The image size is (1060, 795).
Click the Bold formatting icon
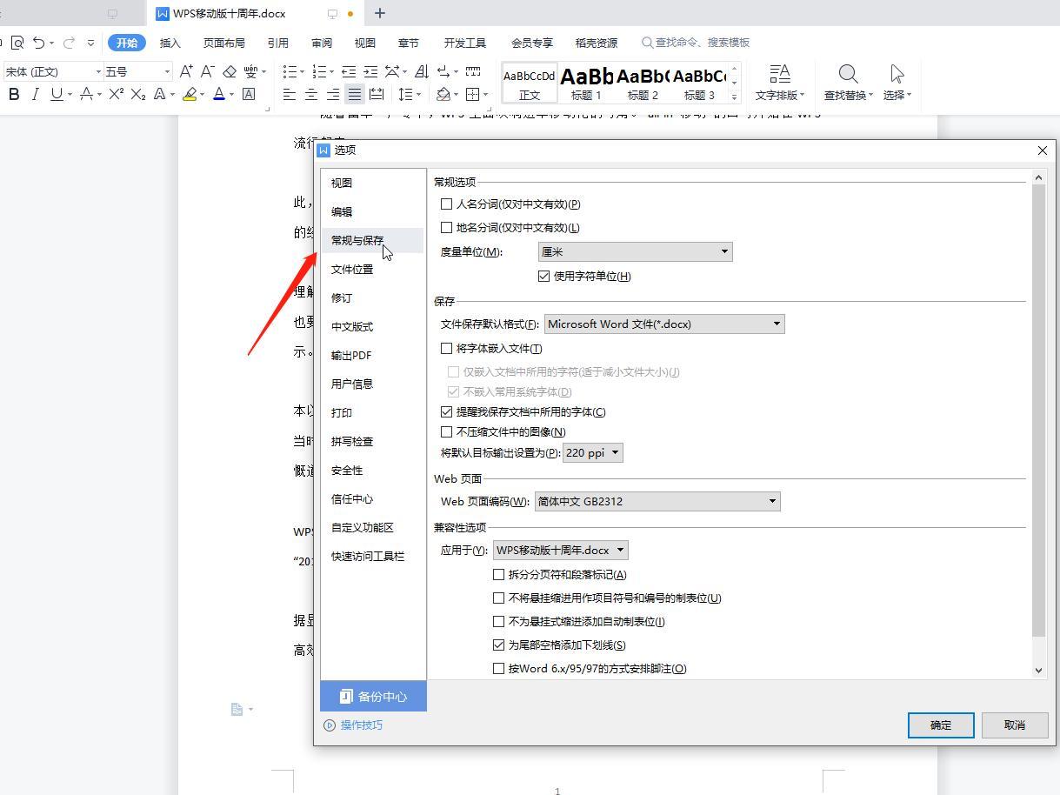(x=14, y=94)
